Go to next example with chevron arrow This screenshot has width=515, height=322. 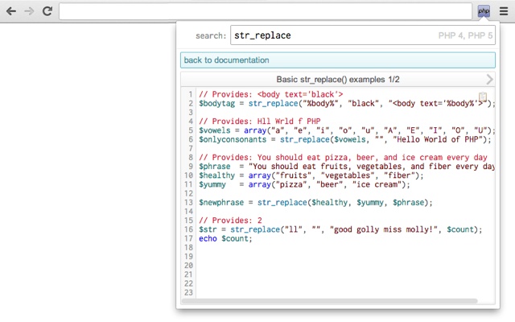point(489,79)
